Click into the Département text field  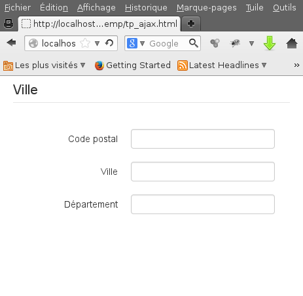(203, 204)
